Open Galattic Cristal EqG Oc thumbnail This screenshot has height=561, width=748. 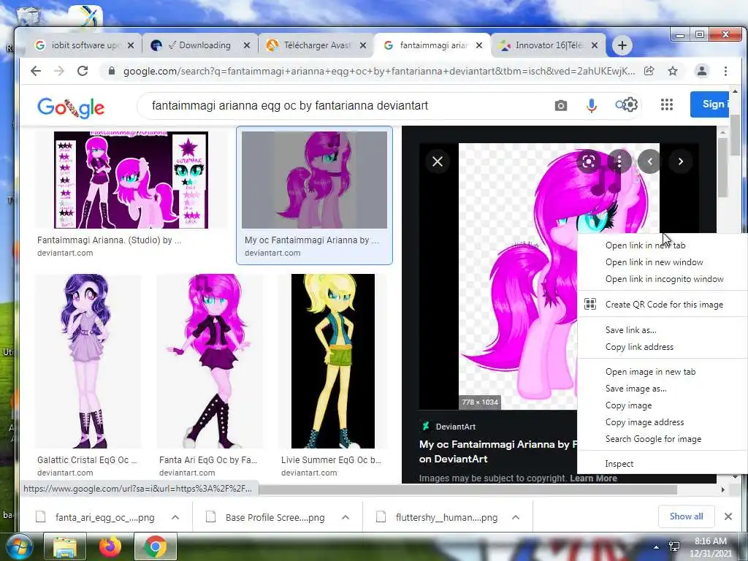pos(88,361)
